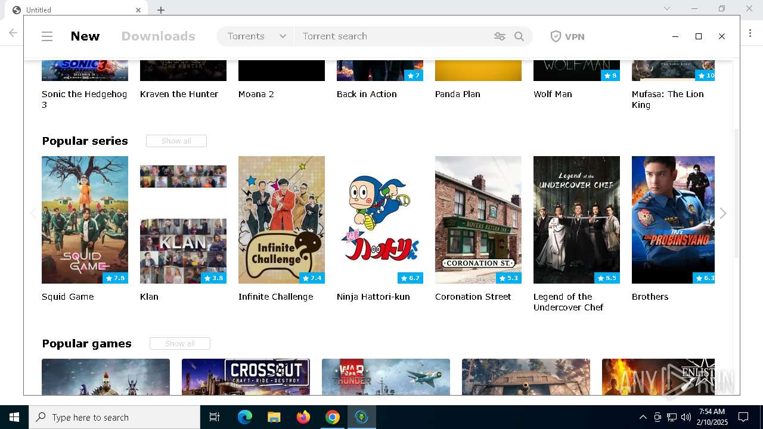Screen dimensions: 763x429
Task: Show all popular games
Action: (x=180, y=343)
